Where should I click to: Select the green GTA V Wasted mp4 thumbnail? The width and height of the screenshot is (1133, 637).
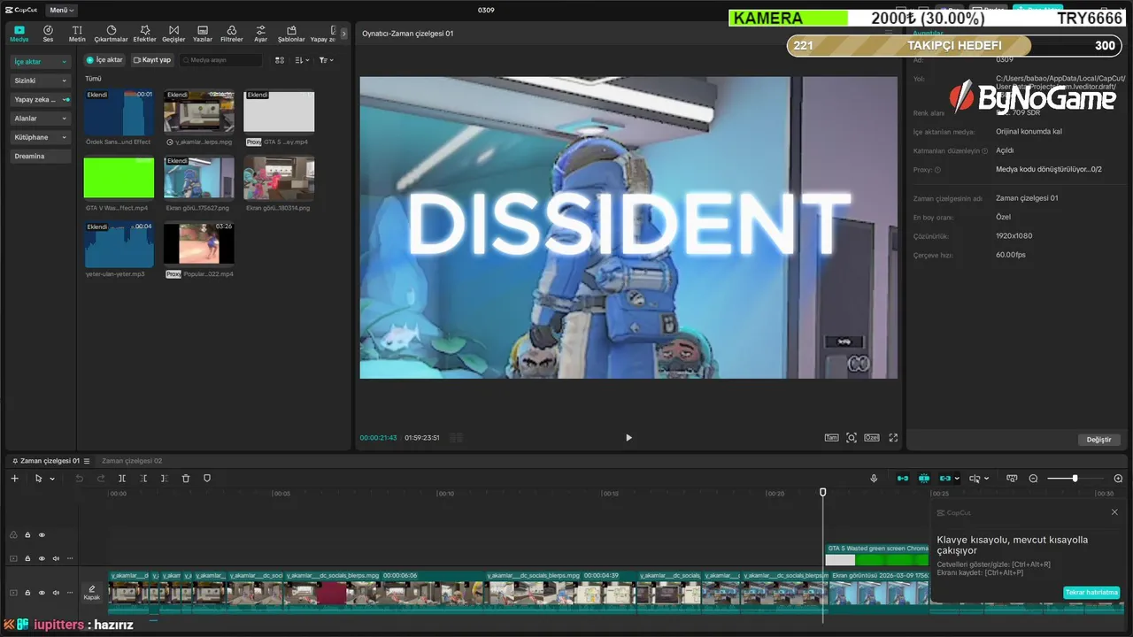pos(119,178)
